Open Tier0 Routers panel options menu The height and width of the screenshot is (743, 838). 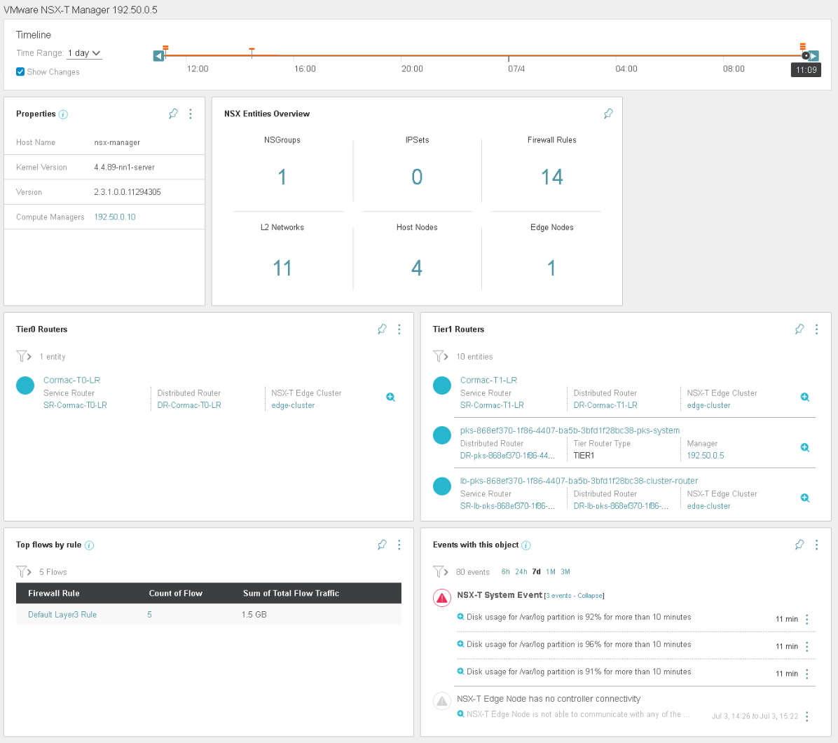click(399, 329)
